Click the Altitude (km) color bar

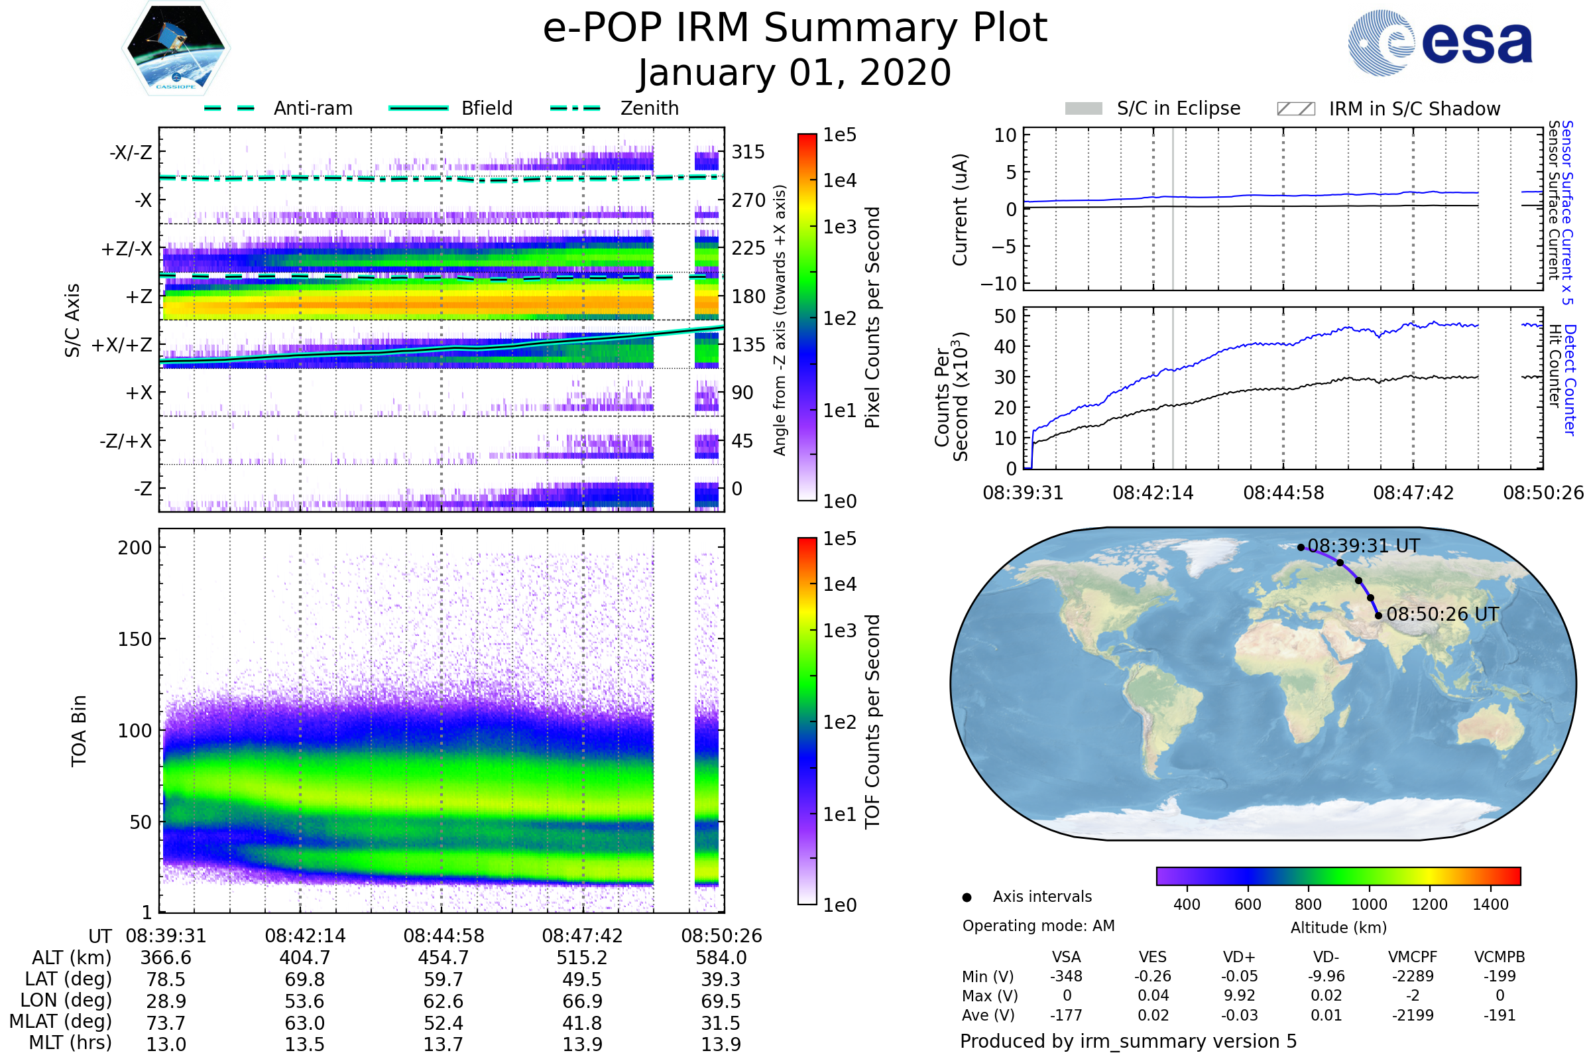coord(1338,875)
